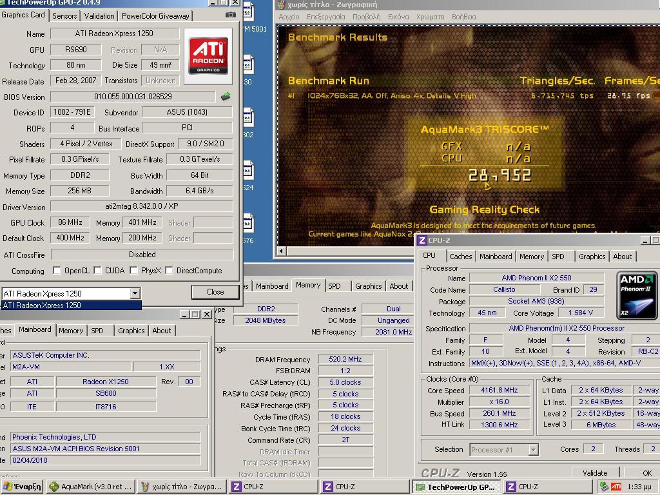Select the Mainboard tab in bottom-left CPU-Z window
Image resolution: width=660 pixels, height=495 pixels.
tap(35, 329)
